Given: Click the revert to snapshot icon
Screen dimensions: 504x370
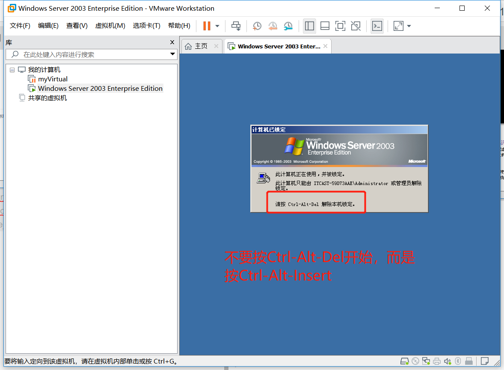Looking at the screenshot, I should point(273,26).
